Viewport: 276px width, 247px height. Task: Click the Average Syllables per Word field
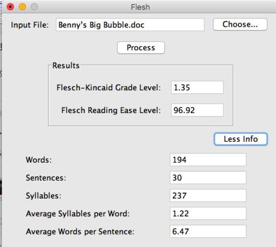(208, 214)
